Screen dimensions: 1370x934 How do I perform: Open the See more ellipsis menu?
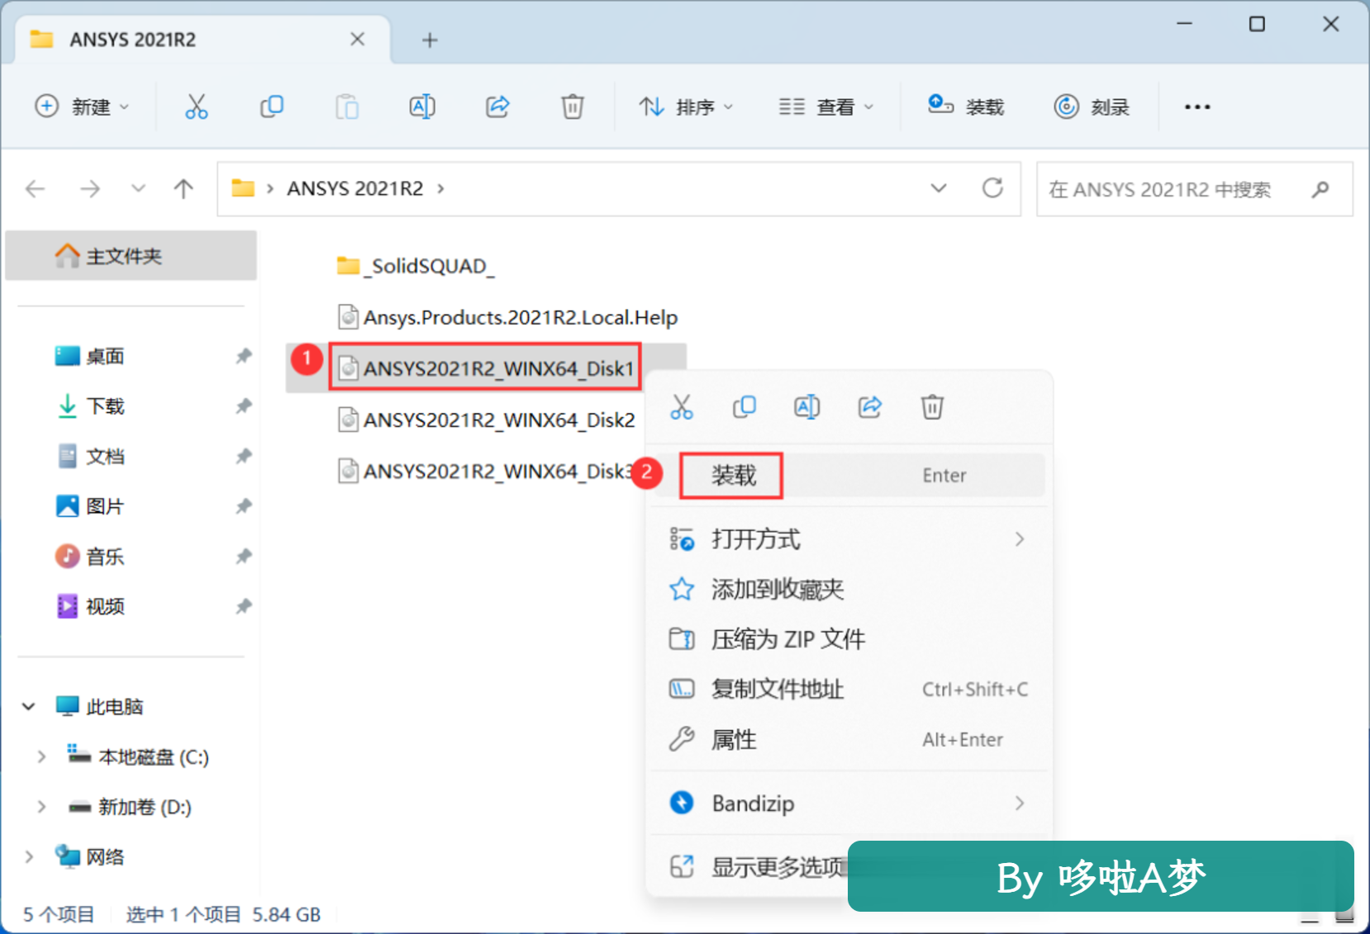(1197, 107)
